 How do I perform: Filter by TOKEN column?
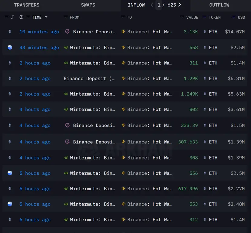coord(204,17)
